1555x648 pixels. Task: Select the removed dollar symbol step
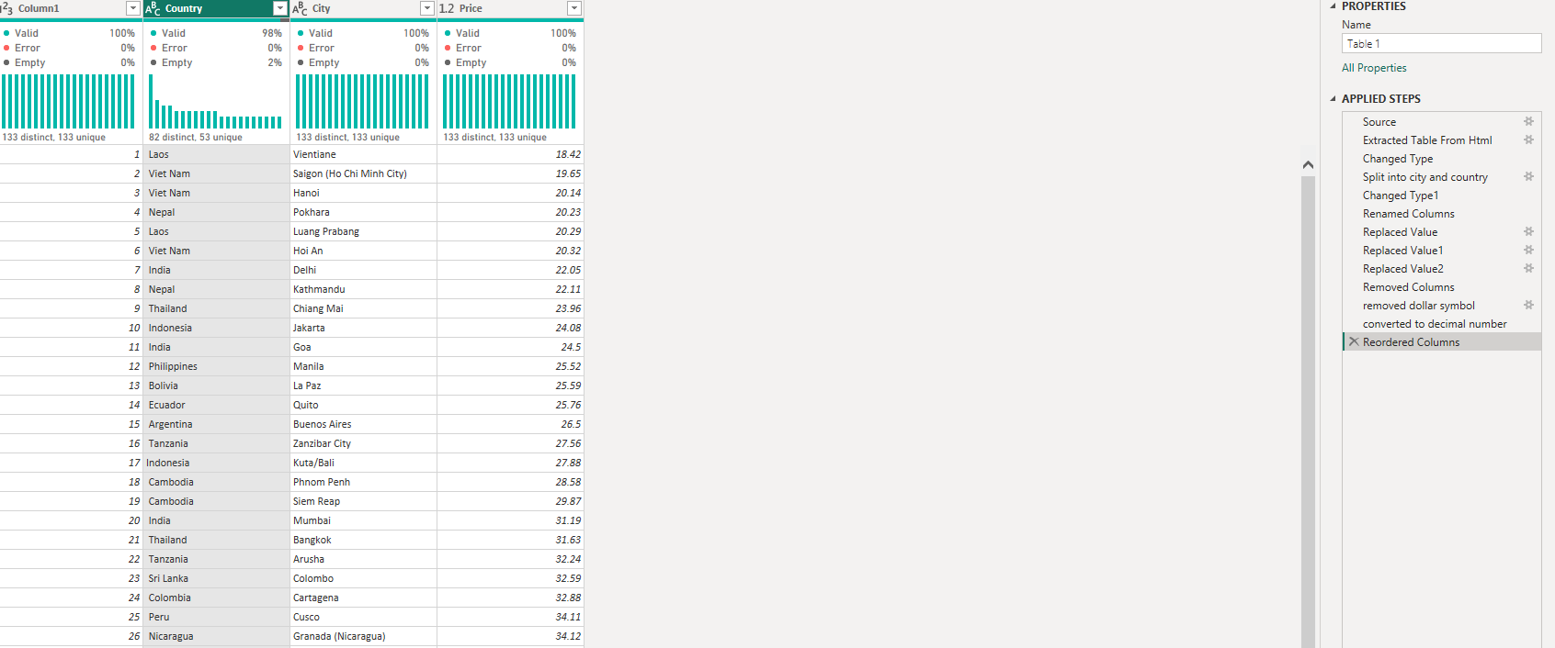coord(1442,305)
